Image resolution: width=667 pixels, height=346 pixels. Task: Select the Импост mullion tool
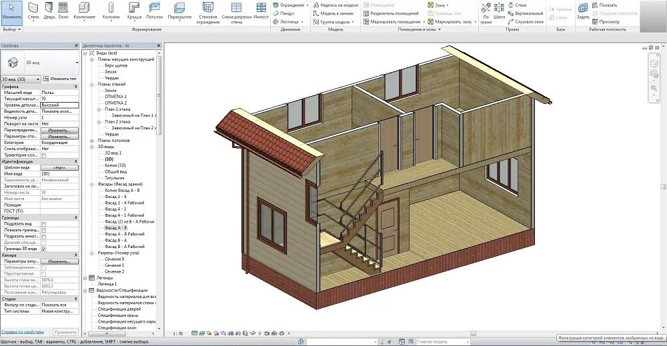pos(261,11)
